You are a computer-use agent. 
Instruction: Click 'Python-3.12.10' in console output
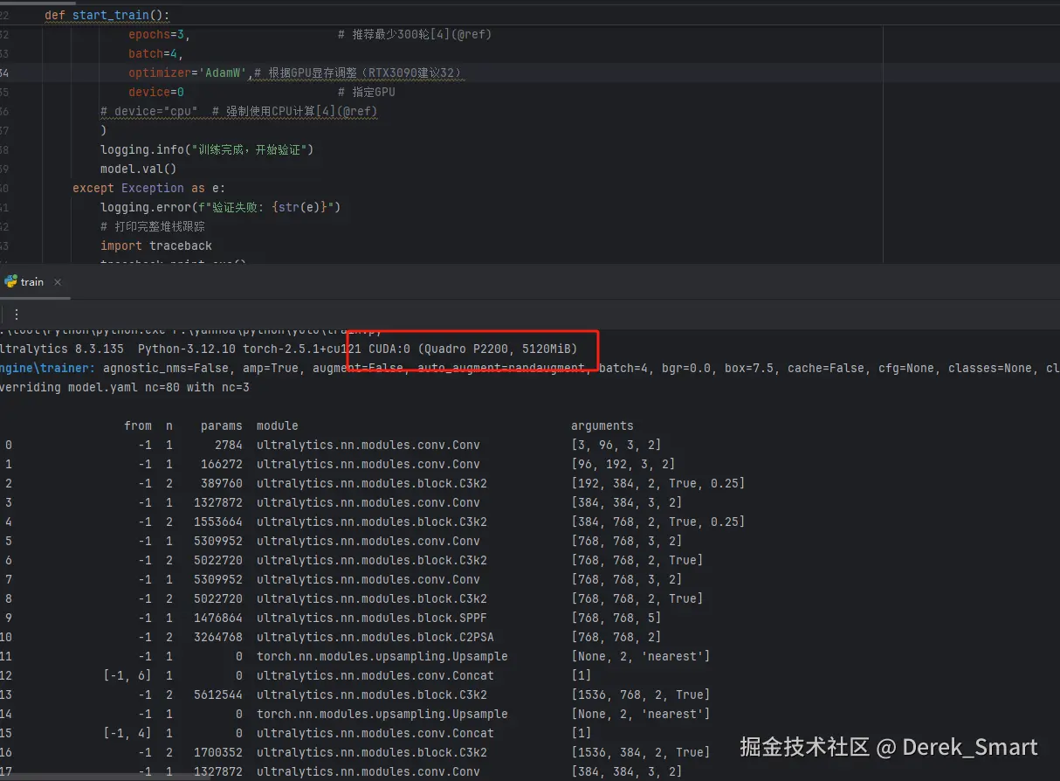pos(187,349)
